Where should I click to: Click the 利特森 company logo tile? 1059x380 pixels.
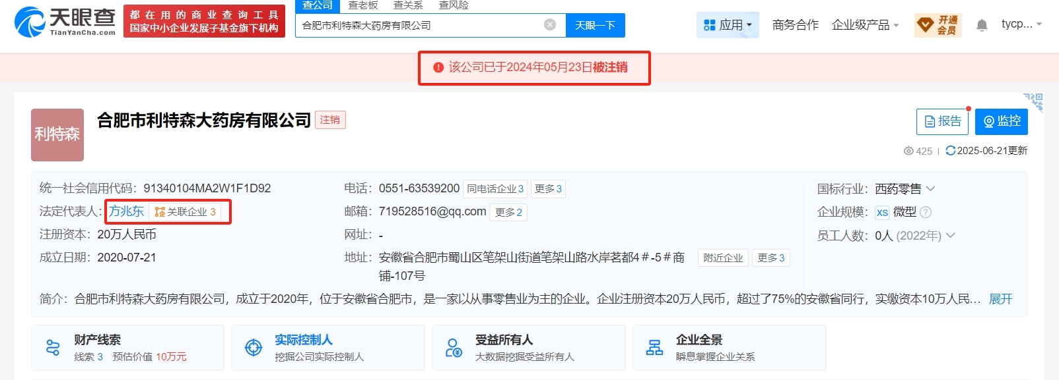pyautogui.click(x=57, y=135)
